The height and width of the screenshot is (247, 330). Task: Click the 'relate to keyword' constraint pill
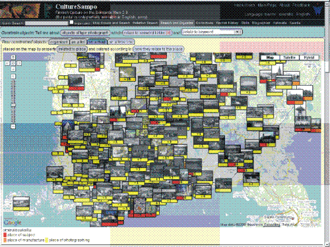click(x=147, y=33)
